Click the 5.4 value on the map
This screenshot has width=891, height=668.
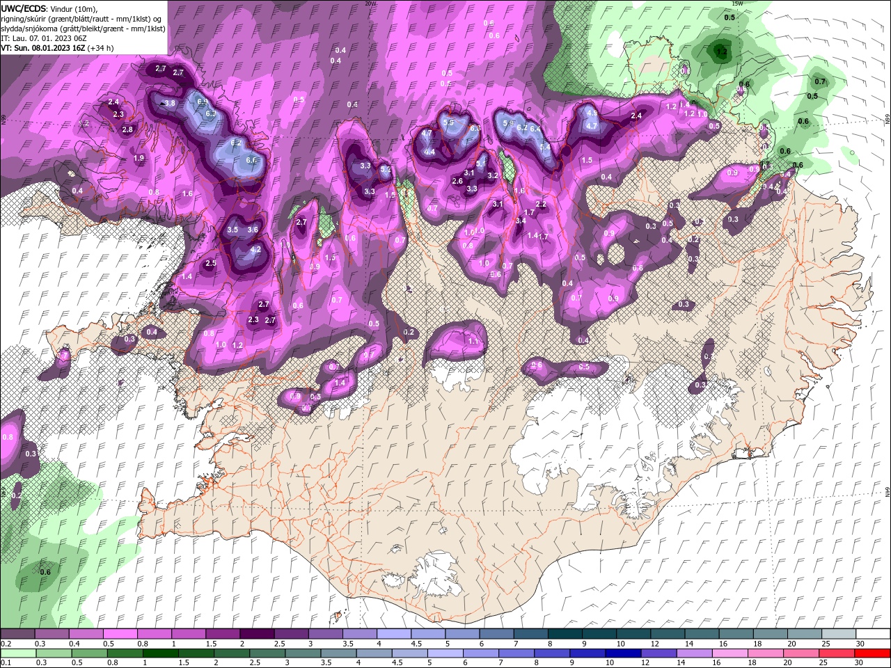(x=545, y=147)
